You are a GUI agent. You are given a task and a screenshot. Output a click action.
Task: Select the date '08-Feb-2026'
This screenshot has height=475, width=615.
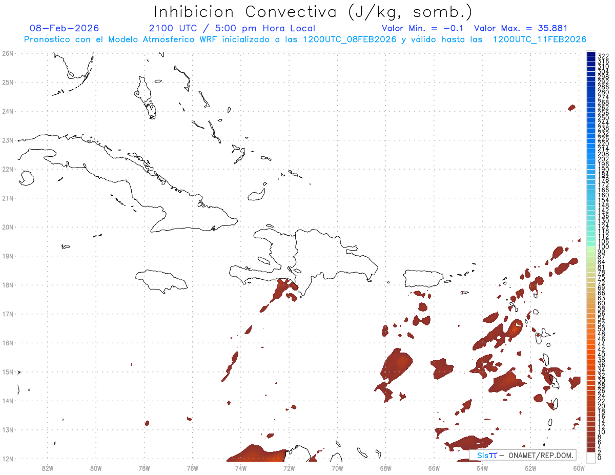click(64, 28)
